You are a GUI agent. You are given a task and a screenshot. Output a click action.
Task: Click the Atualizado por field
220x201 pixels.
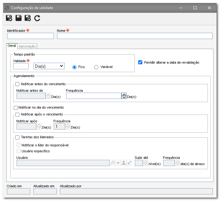(136, 191)
